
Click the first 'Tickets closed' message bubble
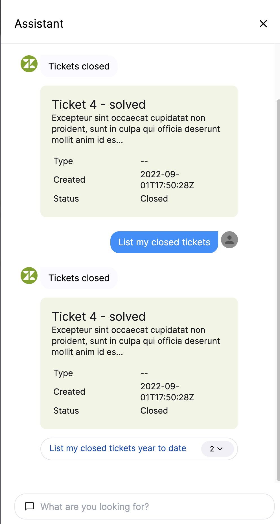click(79, 66)
